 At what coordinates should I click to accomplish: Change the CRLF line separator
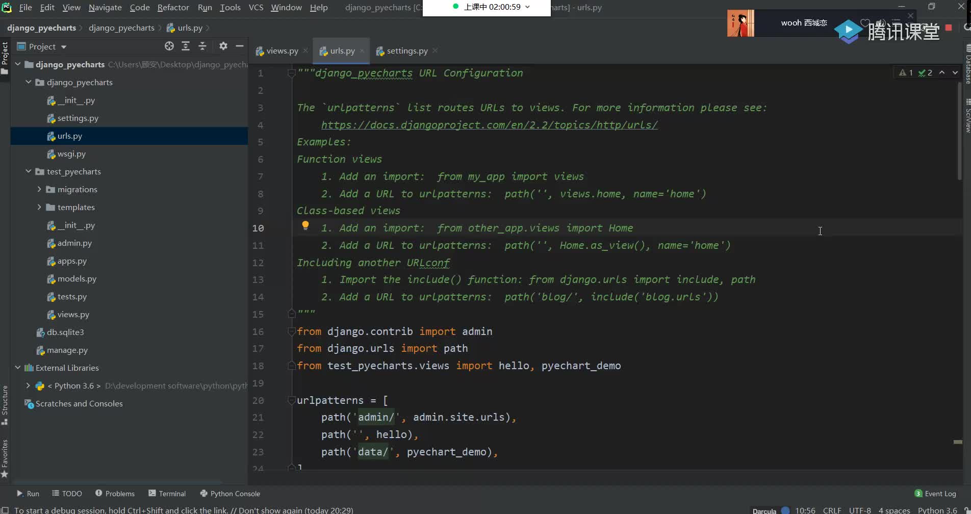(832, 510)
